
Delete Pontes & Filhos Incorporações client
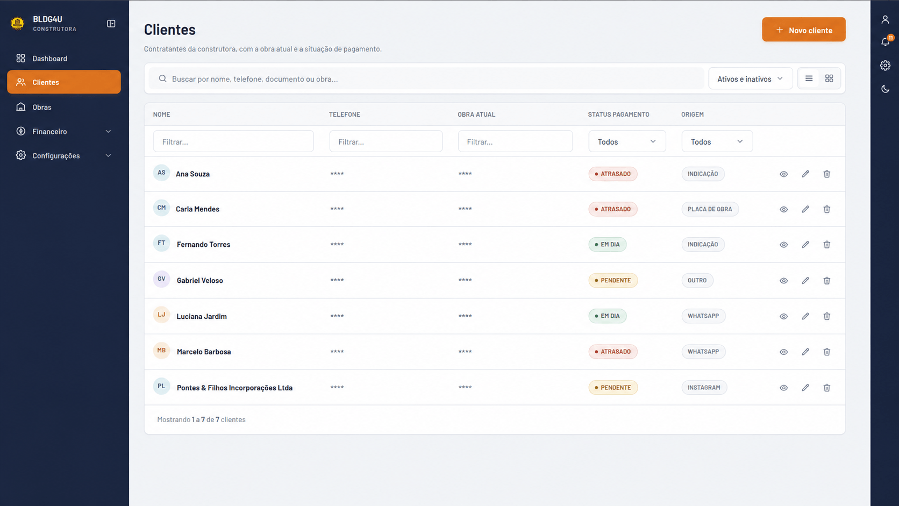point(826,388)
